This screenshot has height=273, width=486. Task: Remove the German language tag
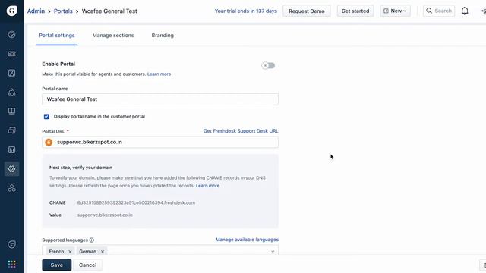[103, 252]
